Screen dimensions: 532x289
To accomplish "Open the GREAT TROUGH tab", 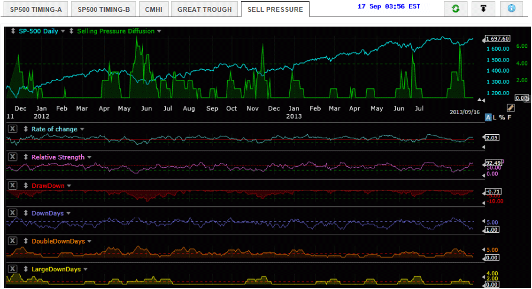I will click(205, 9).
